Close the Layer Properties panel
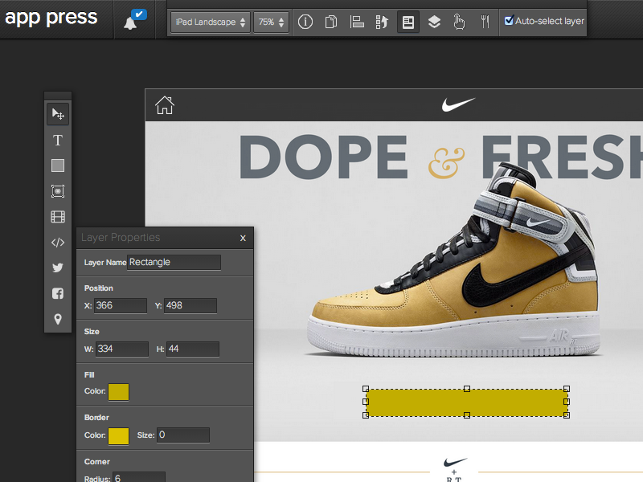The width and height of the screenshot is (643, 482). 243,238
